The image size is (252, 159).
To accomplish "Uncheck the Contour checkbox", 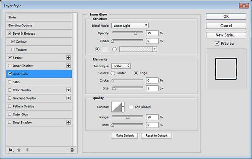I will tap(13, 41).
